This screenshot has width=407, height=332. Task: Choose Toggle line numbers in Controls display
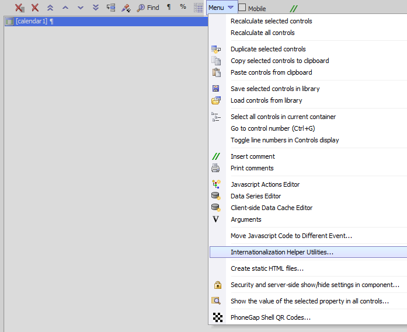tap(284, 140)
